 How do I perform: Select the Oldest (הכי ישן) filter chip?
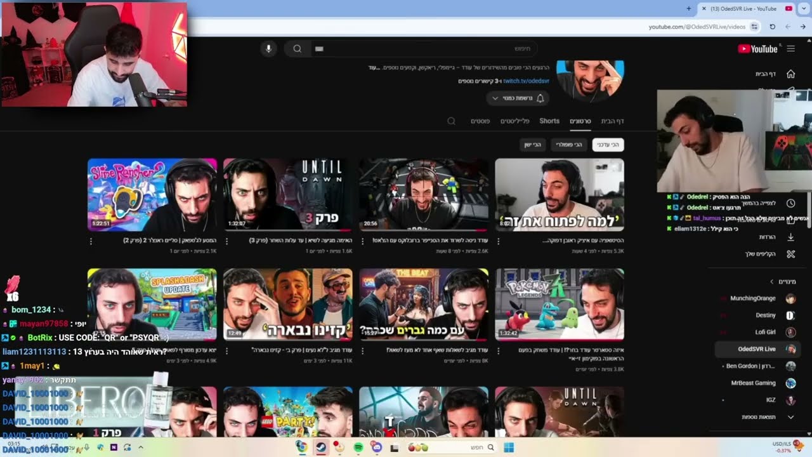point(532,145)
